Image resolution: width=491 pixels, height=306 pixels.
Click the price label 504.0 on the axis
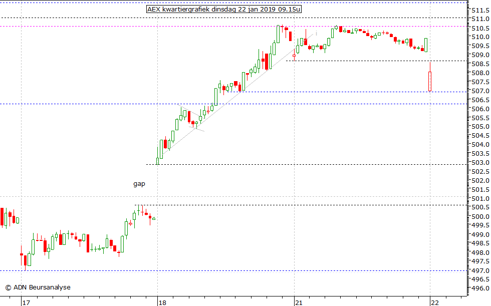[480, 145]
